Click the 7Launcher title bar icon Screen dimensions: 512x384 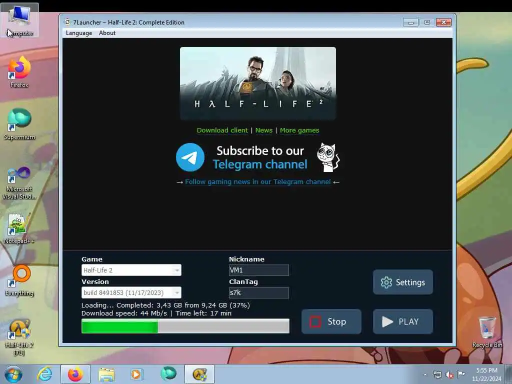(x=67, y=22)
